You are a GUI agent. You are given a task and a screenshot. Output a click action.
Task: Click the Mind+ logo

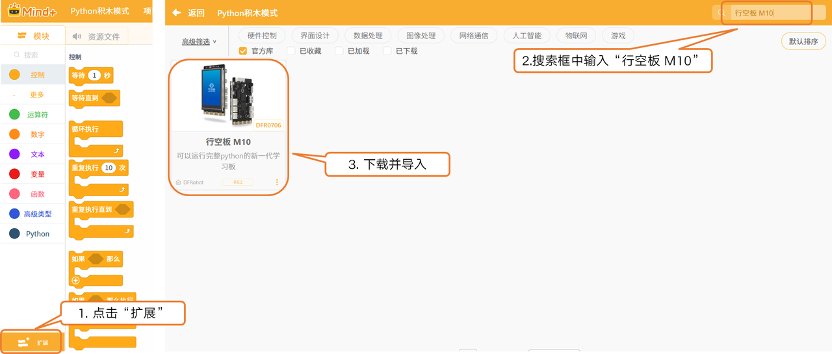(32, 11)
